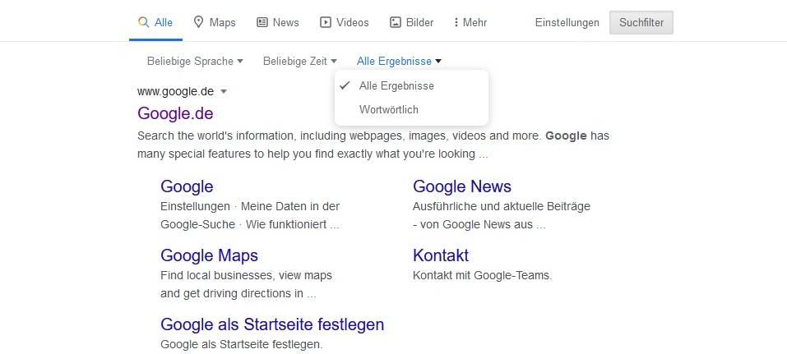Click the newspaper icon beside News
787x354 pixels.
[262, 22]
